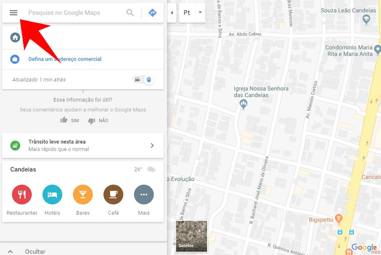Click the Ocultar label
Viewport: 381px width, 255px height.
pyautogui.click(x=35, y=252)
